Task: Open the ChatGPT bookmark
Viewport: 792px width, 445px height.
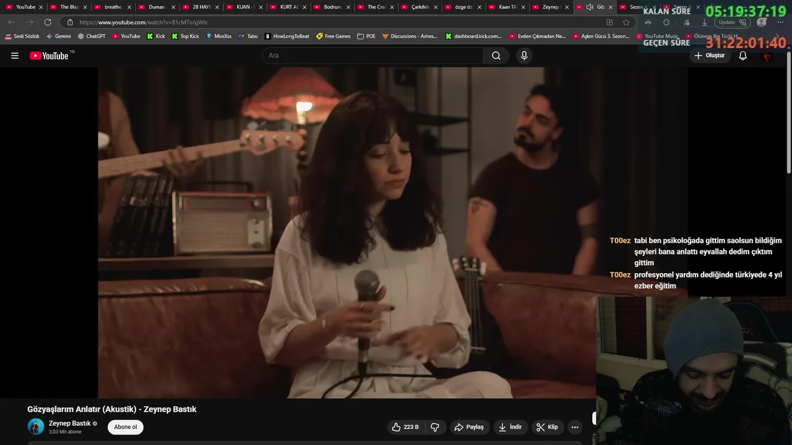Action: tap(92, 36)
